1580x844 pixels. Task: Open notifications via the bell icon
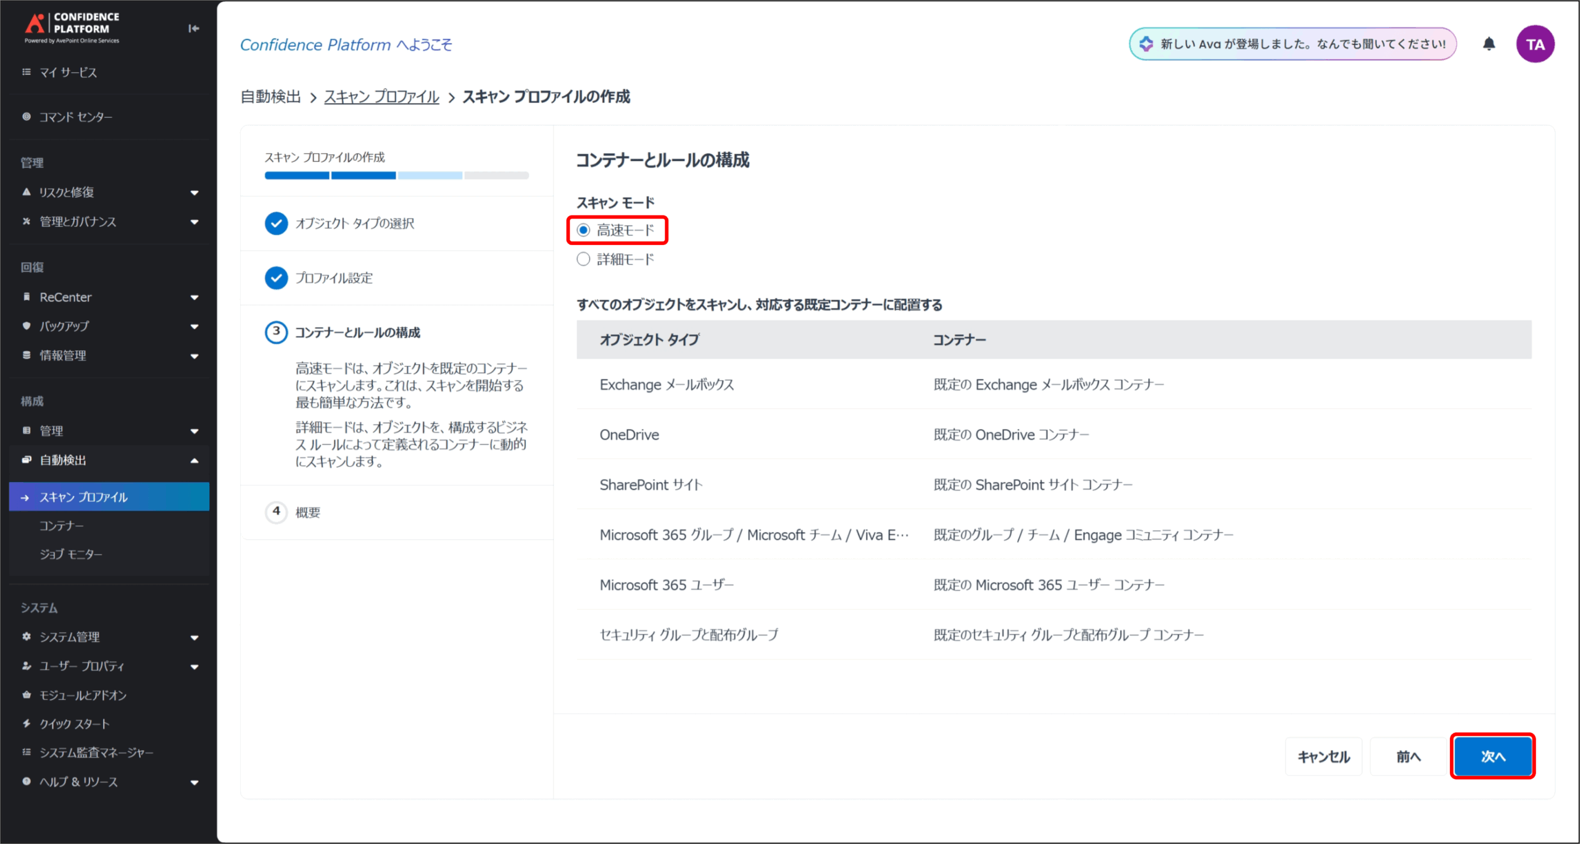[1489, 44]
